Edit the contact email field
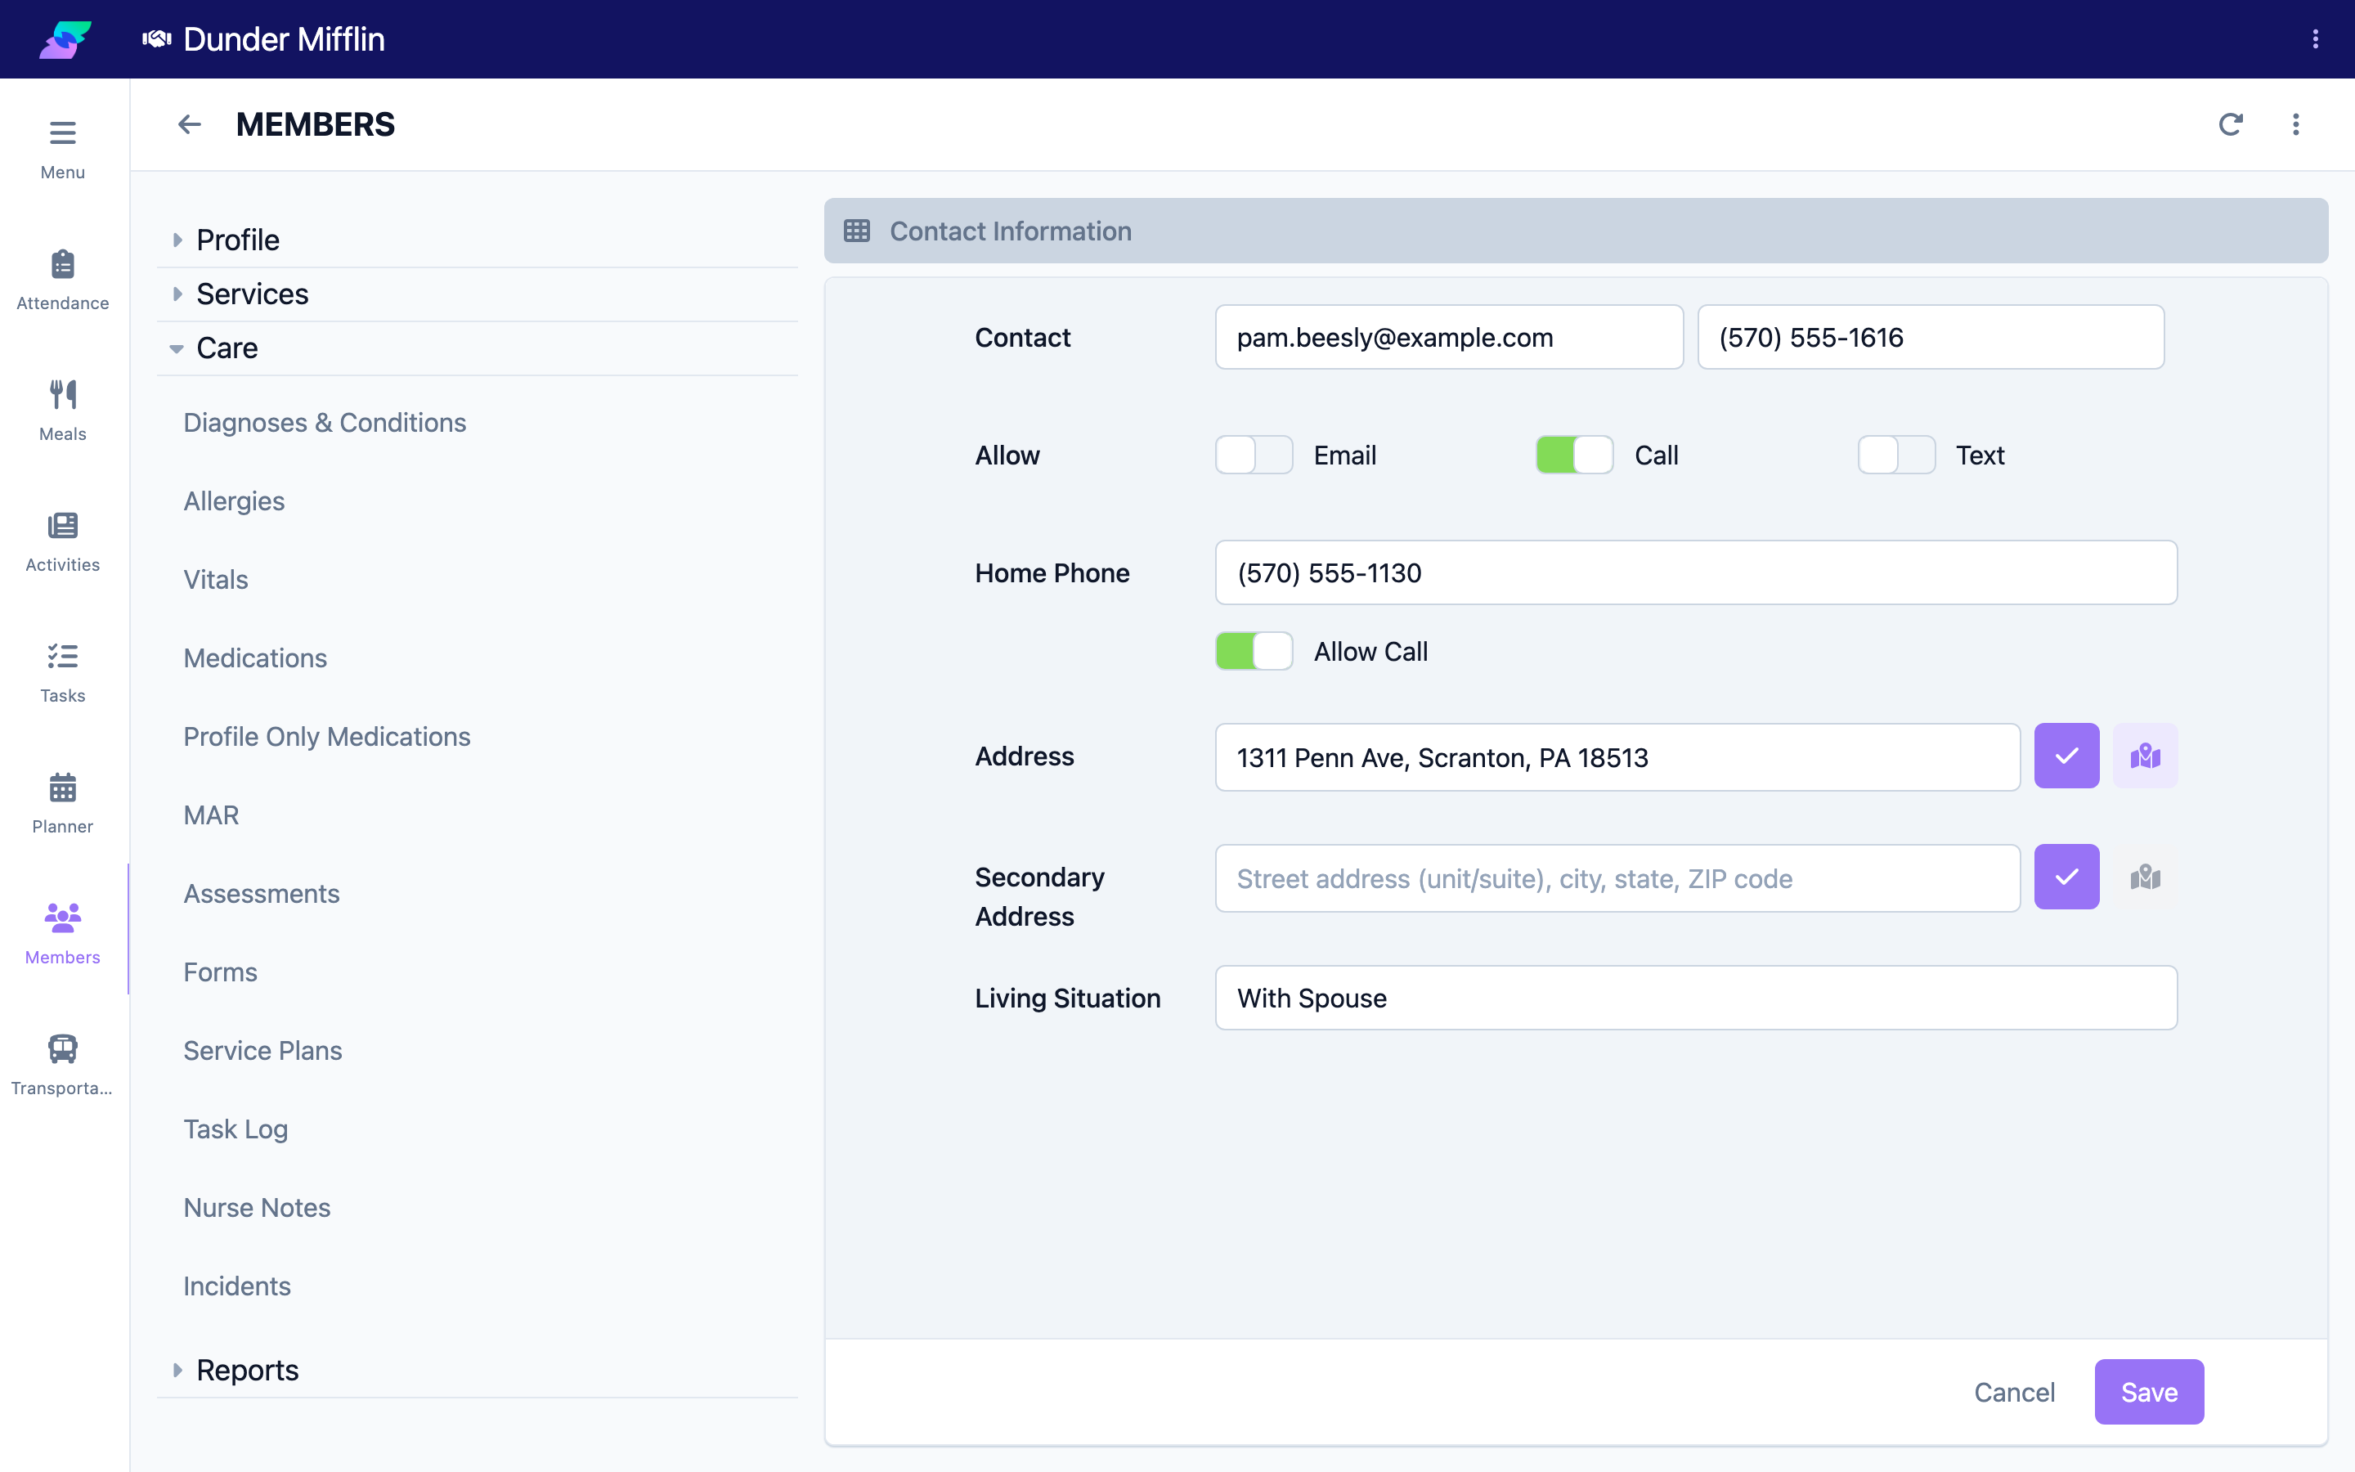 [x=1449, y=337]
